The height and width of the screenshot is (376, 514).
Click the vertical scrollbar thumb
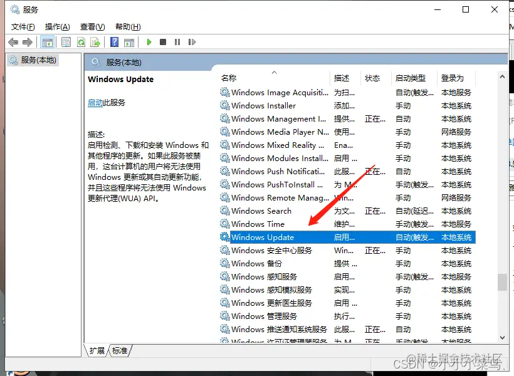pos(502,282)
